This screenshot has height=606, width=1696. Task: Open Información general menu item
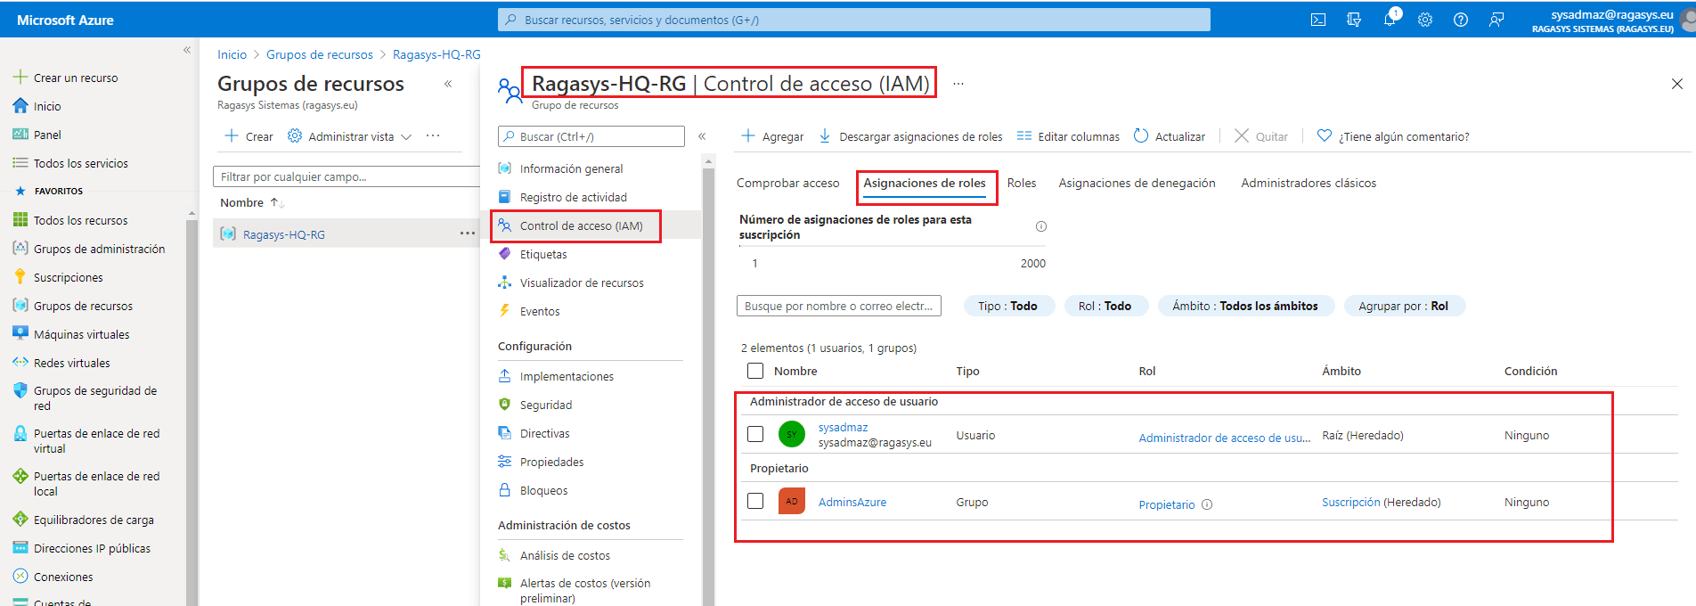[x=572, y=168]
